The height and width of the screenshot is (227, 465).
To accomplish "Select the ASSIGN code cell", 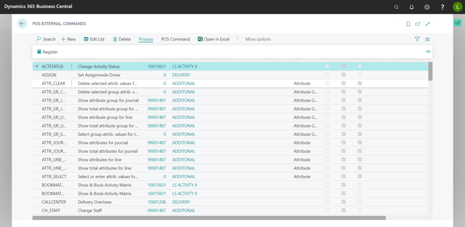I will coord(49,75).
